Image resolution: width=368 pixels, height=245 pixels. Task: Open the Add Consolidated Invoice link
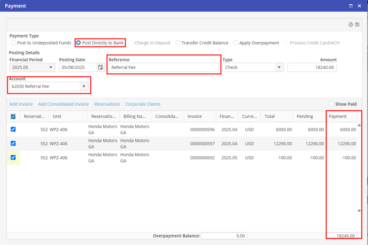pos(63,104)
